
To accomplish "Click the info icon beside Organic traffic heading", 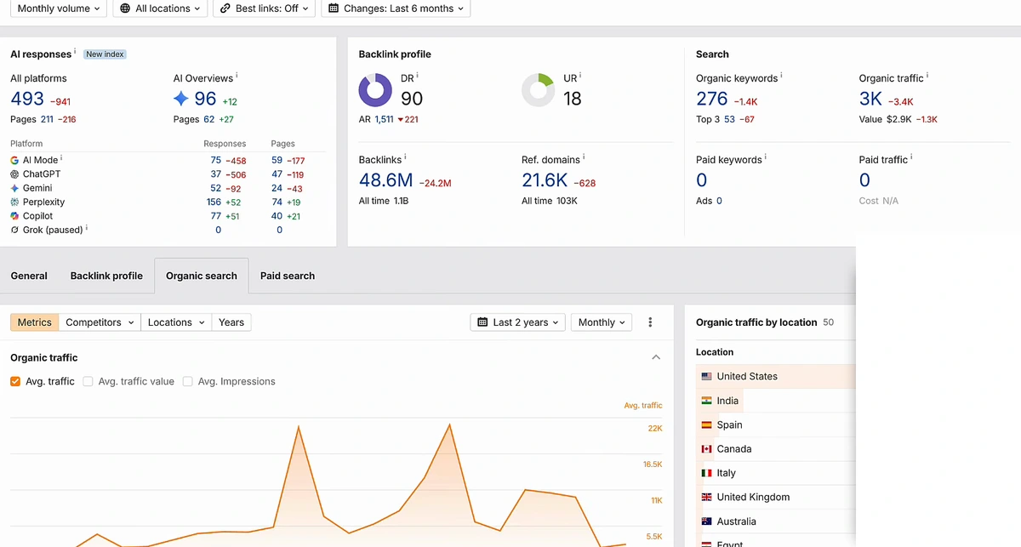I will click(x=927, y=75).
